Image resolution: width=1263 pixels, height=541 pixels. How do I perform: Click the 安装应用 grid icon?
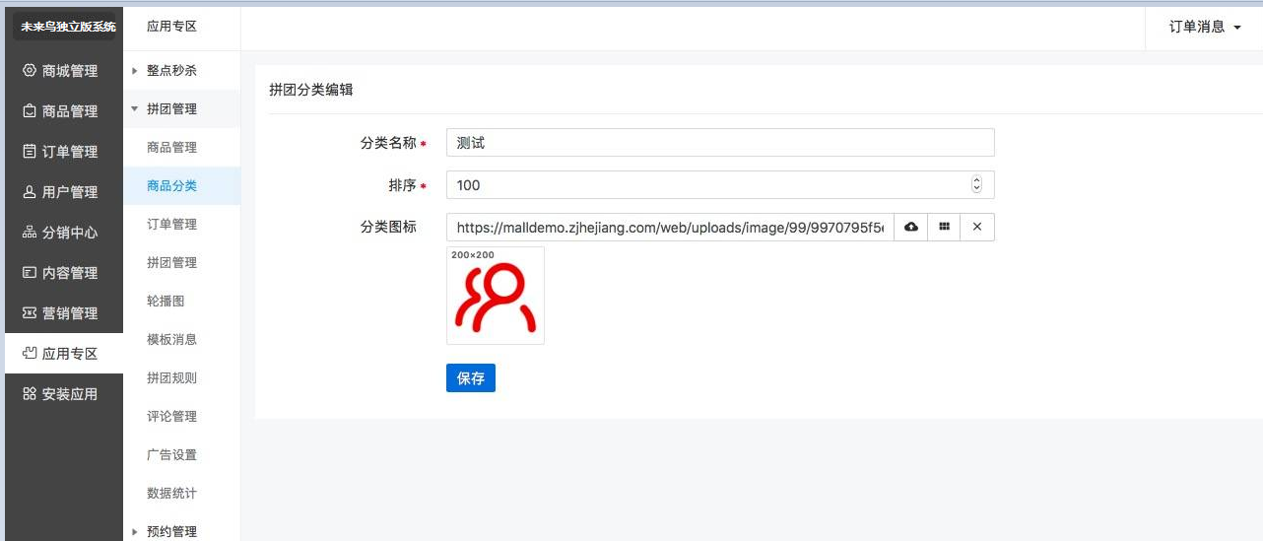click(29, 394)
